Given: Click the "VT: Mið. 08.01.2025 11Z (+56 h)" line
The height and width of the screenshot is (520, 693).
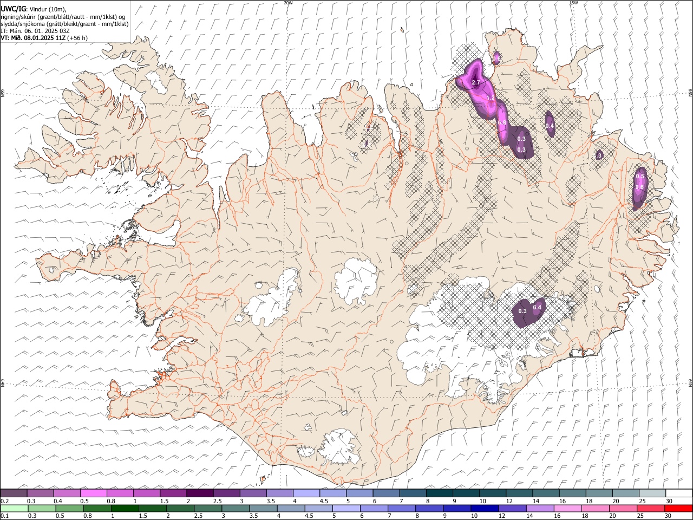Looking at the screenshot, I should (44, 38).
